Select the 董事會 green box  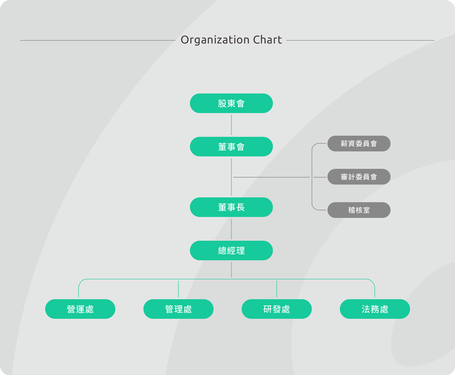pyautogui.click(x=231, y=147)
